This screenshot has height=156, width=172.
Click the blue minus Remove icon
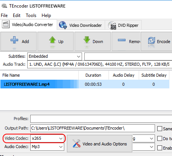tap(122, 40)
